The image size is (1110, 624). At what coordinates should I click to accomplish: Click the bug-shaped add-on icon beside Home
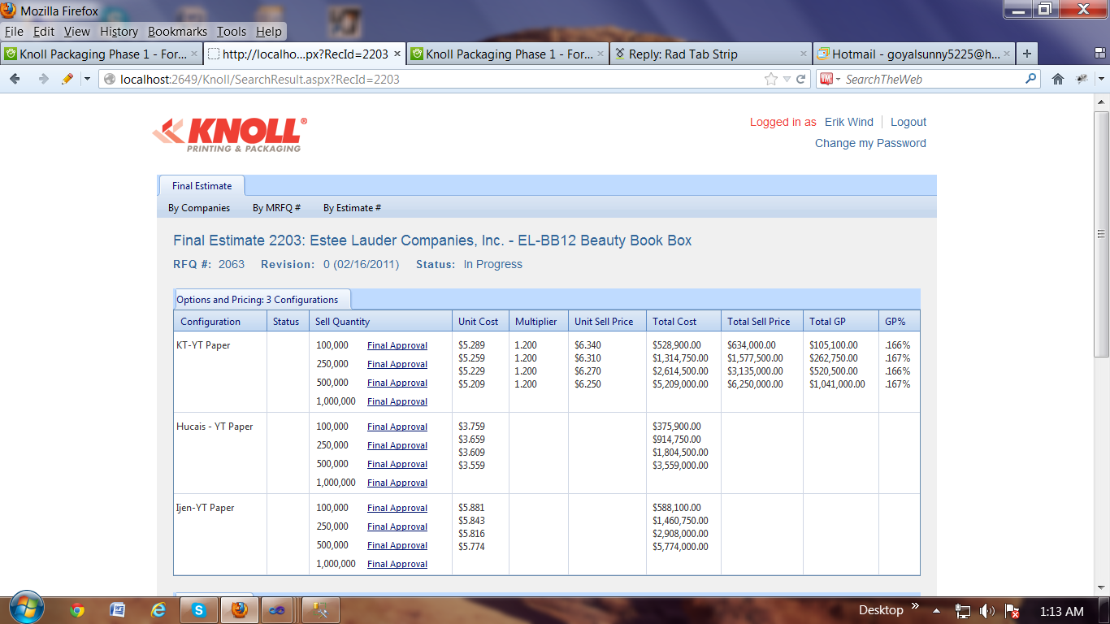click(1082, 79)
